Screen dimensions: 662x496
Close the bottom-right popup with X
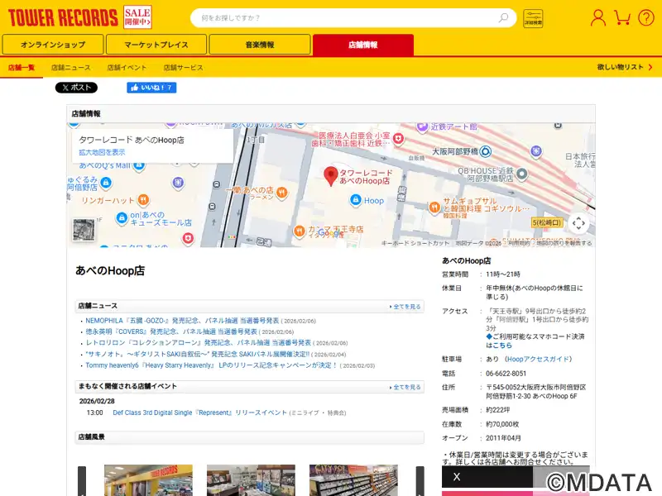point(457,477)
